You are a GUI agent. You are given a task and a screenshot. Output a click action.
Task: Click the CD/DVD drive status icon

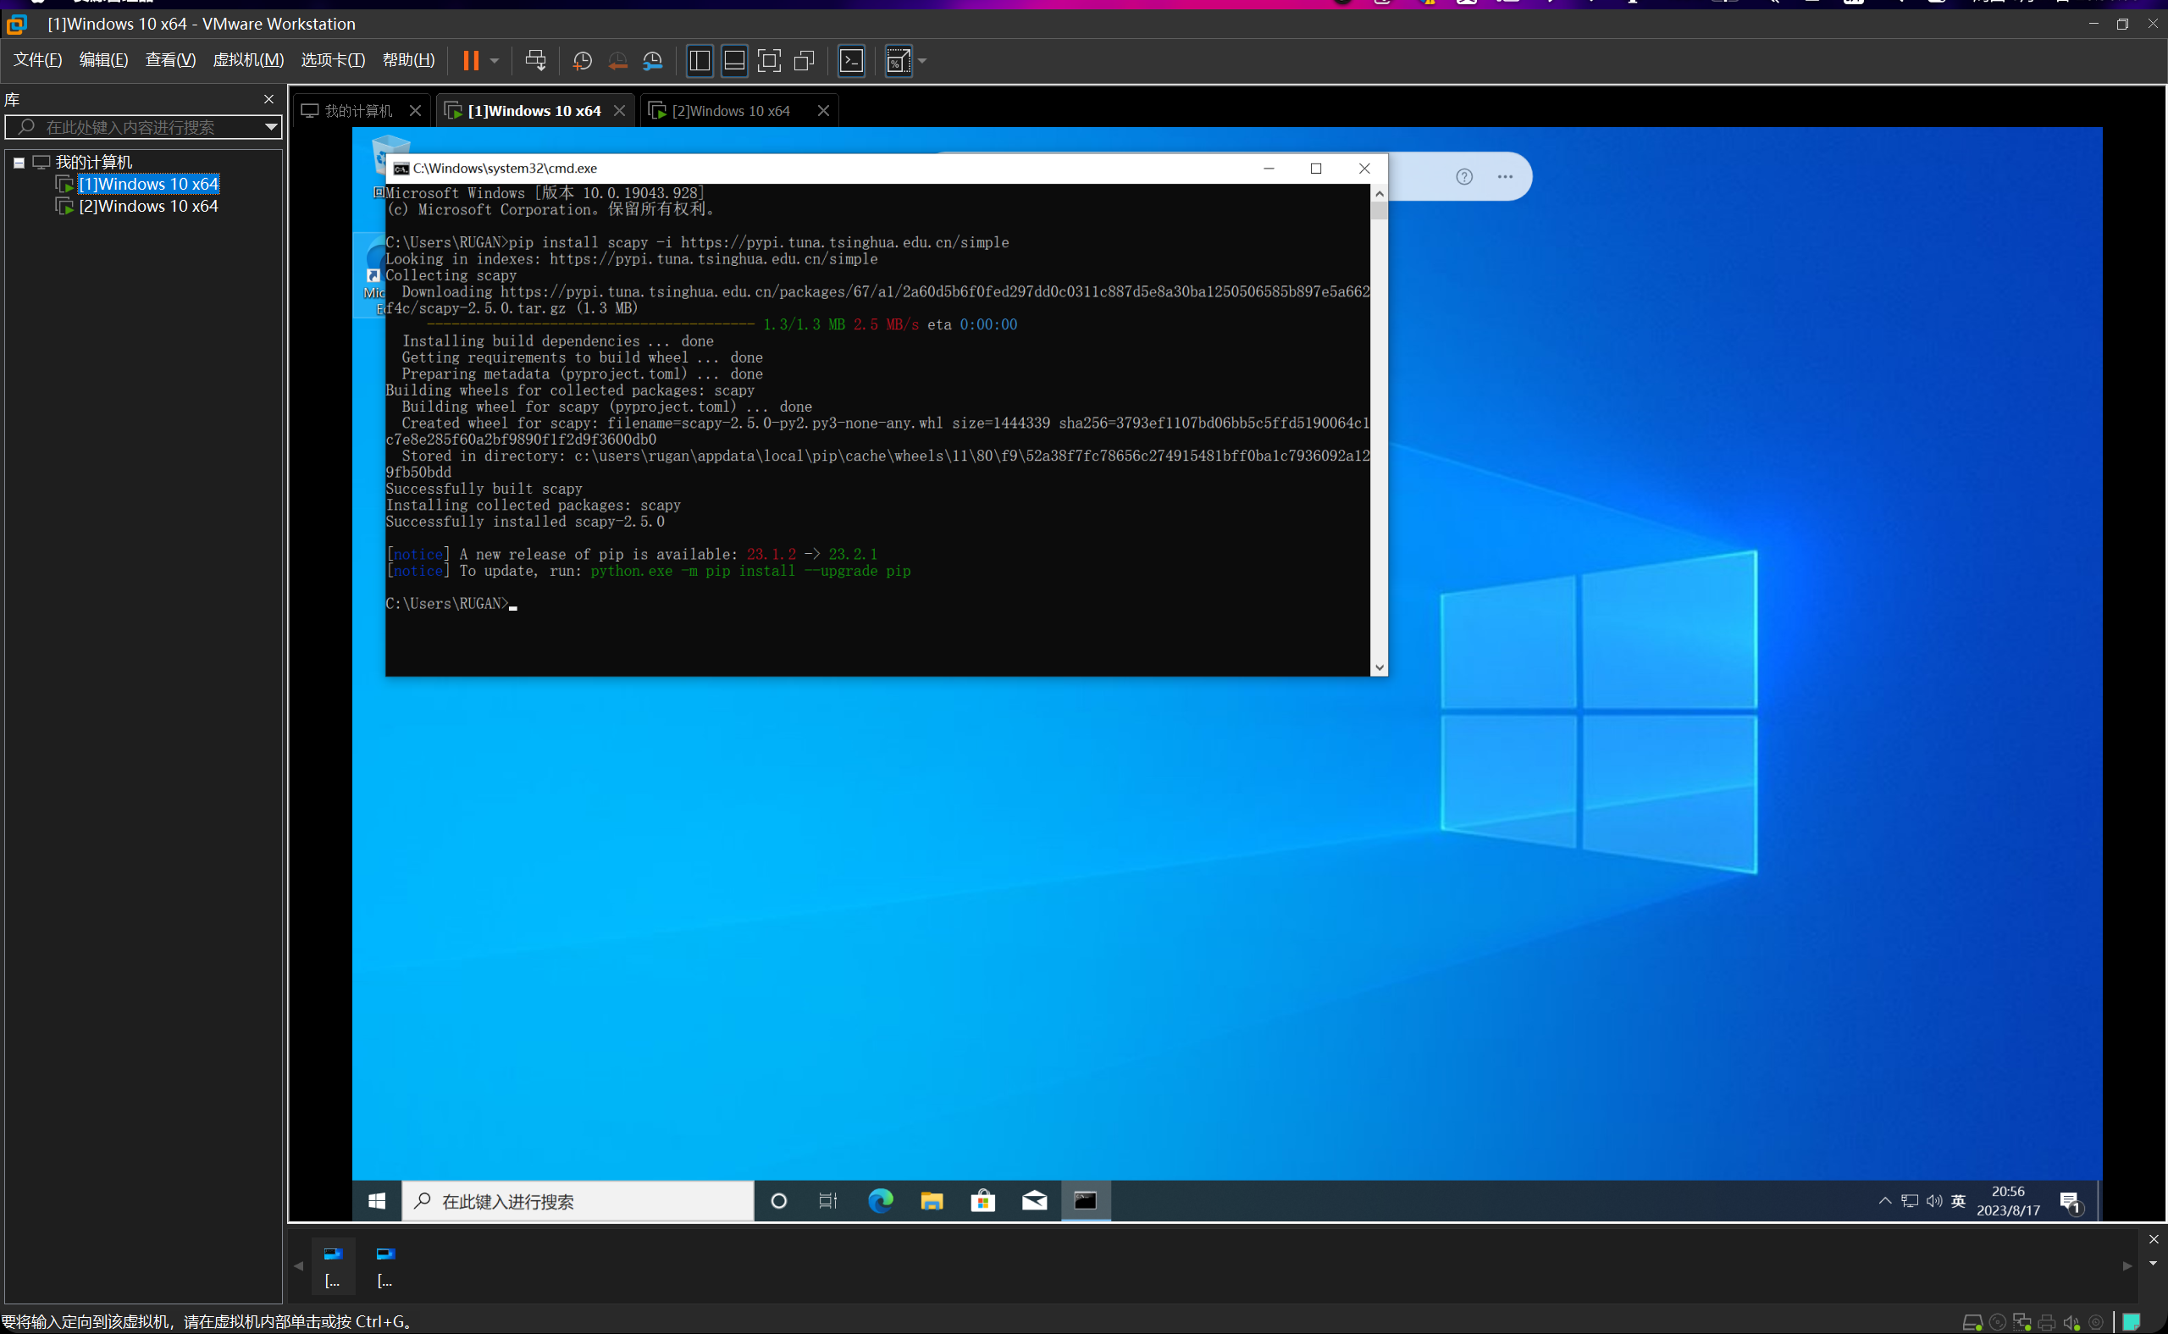(1998, 1322)
